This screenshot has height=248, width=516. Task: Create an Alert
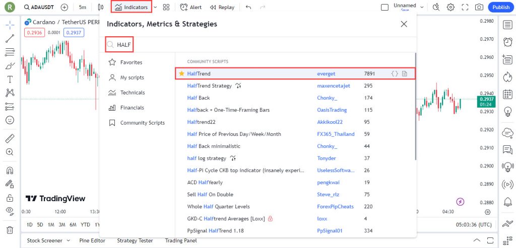click(x=191, y=7)
